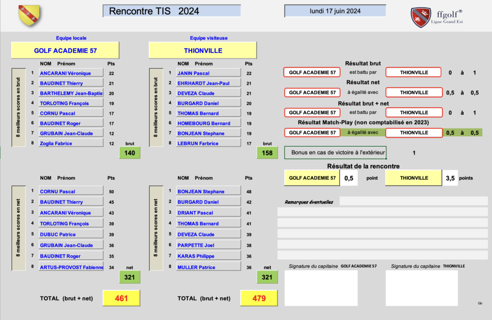
Task: Select the DUBUC Patrice player cell
Action: (x=71, y=234)
